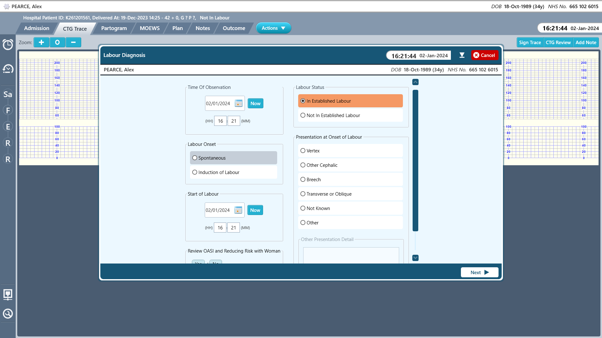Click the Start of Labour hour field
The image size is (602, 338).
click(220, 228)
